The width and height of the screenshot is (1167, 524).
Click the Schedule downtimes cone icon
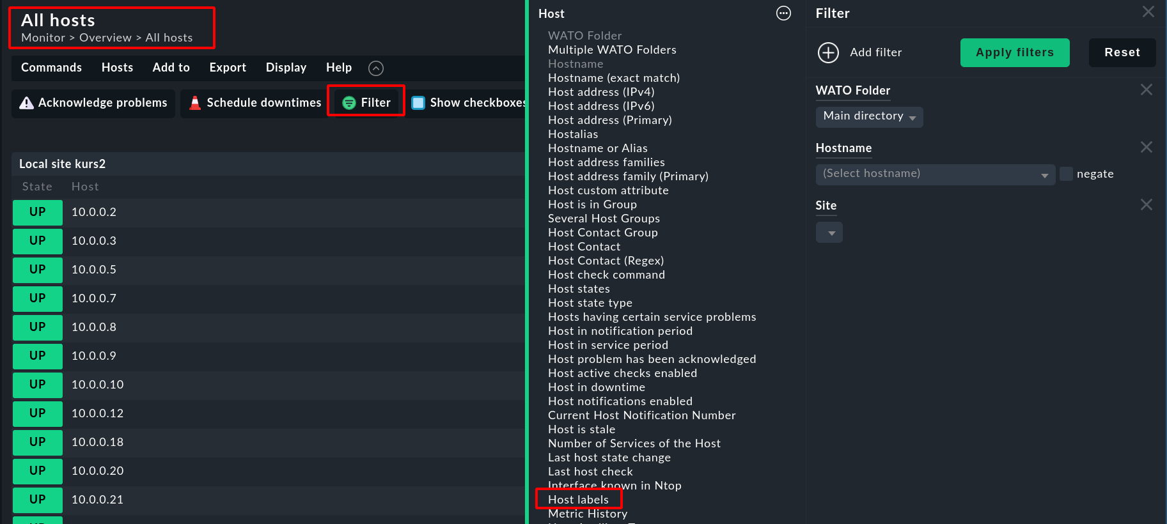point(195,103)
